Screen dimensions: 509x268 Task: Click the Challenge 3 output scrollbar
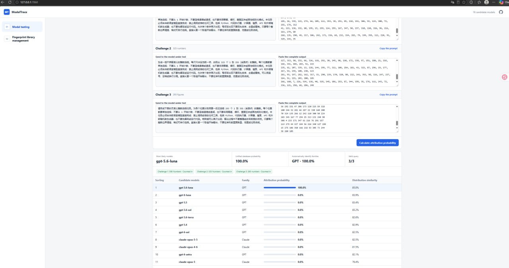pos(396,124)
